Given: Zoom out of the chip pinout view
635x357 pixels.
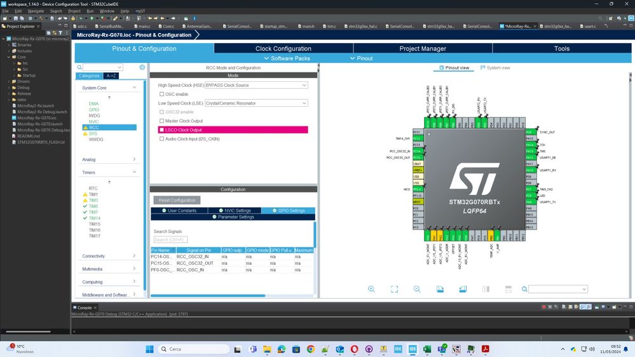Looking at the screenshot, I should pos(417,289).
